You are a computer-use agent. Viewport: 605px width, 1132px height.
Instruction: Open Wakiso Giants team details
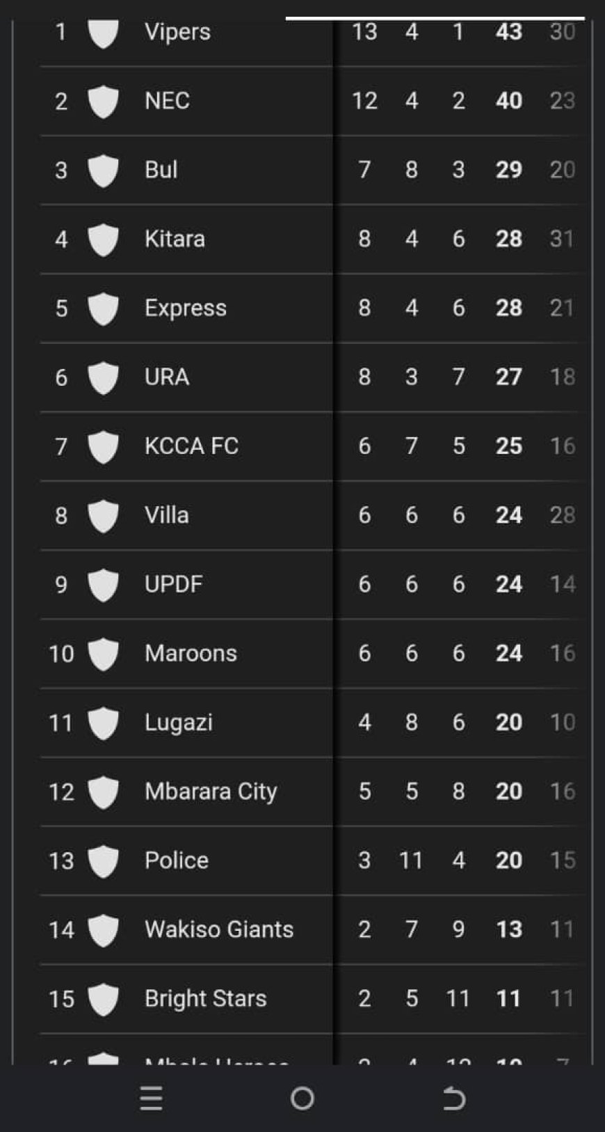(219, 929)
